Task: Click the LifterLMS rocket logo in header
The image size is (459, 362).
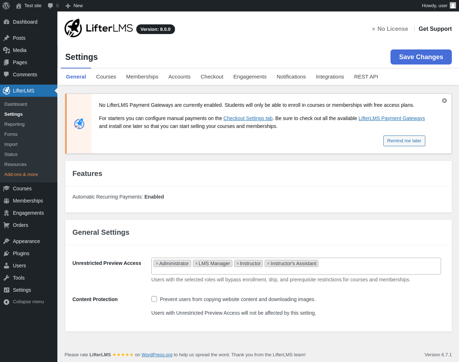Action: point(74,28)
